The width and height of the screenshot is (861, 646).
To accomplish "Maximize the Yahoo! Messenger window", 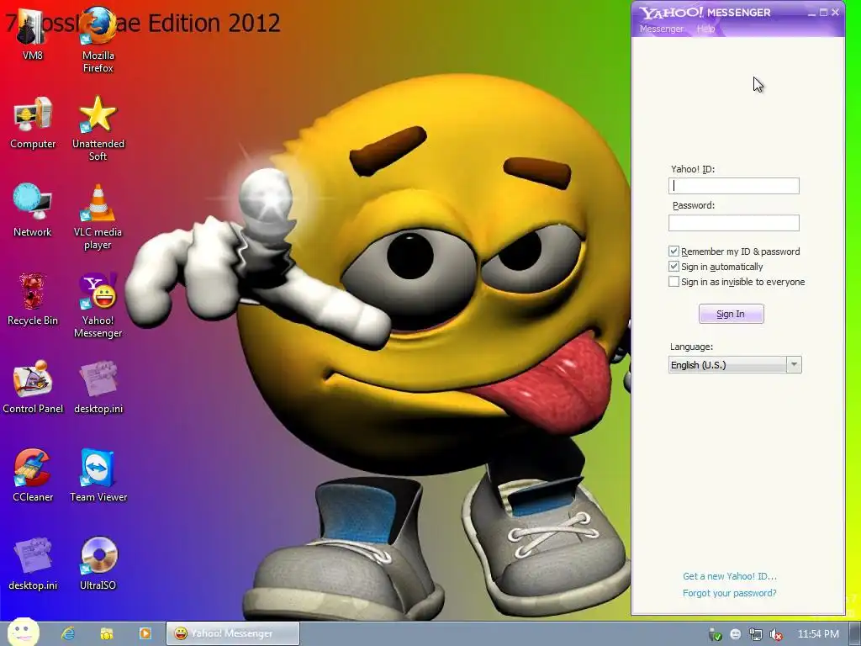I will [823, 12].
